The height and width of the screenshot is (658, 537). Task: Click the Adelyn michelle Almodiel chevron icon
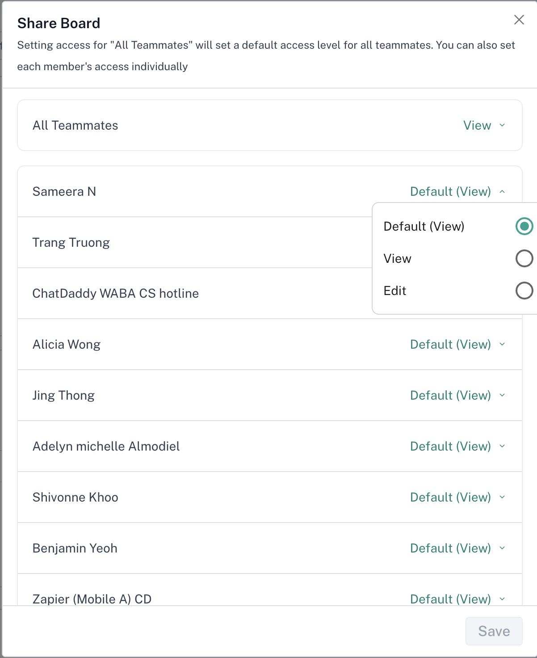pyautogui.click(x=502, y=447)
